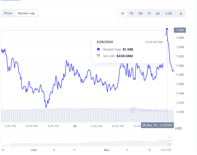Viewport: 197px width, 155px height.
Task: Click the 1.38B price axis label
Action: 180,30
